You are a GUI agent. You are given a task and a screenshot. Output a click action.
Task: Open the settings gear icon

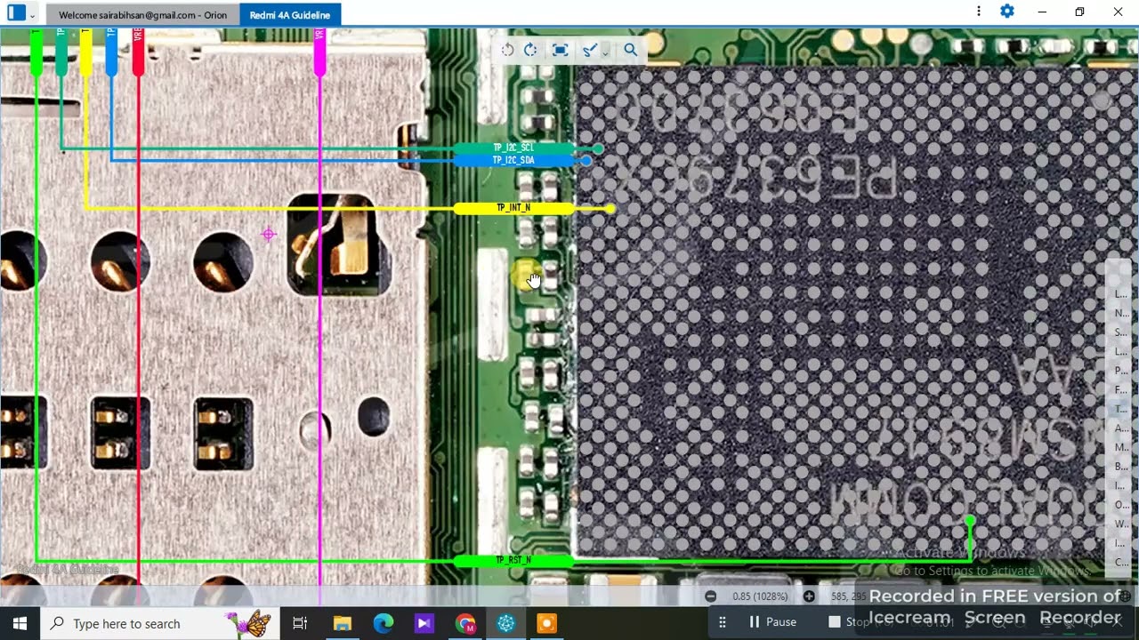pos(1007,12)
